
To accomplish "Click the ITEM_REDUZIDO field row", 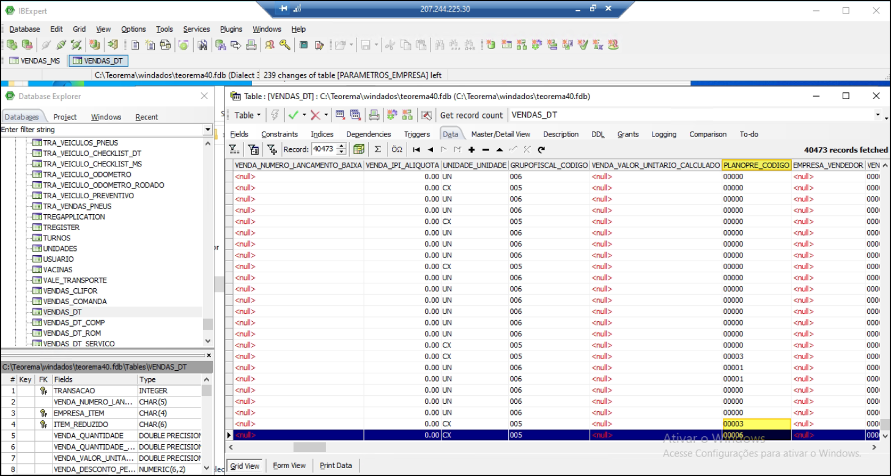I will [102, 424].
